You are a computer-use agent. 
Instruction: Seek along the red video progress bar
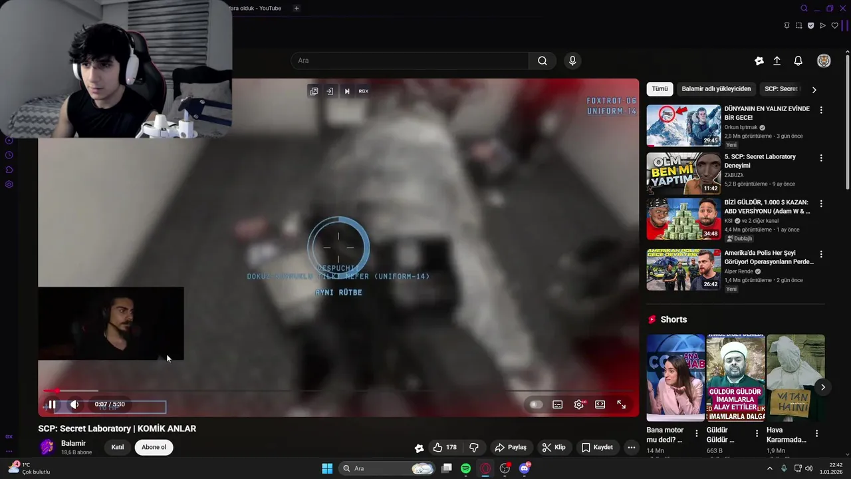(x=338, y=391)
